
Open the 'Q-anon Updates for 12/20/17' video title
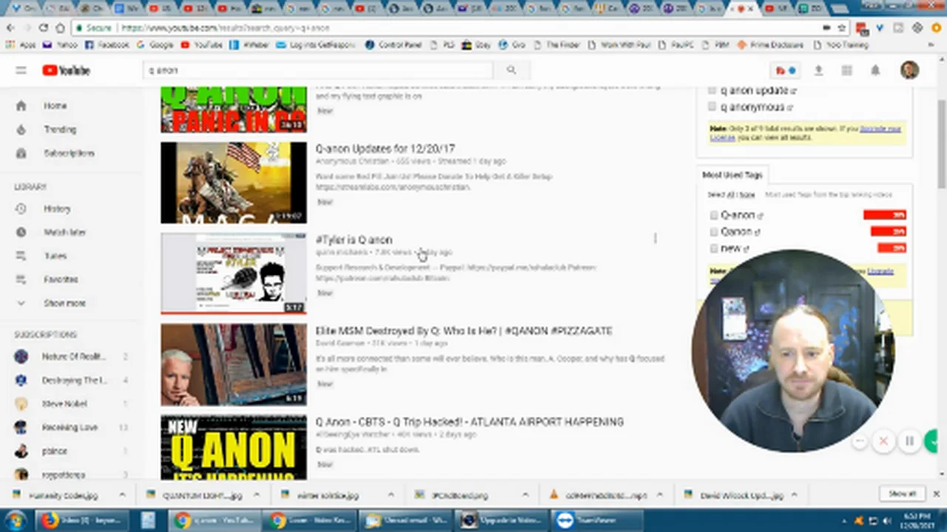(x=385, y=149)
